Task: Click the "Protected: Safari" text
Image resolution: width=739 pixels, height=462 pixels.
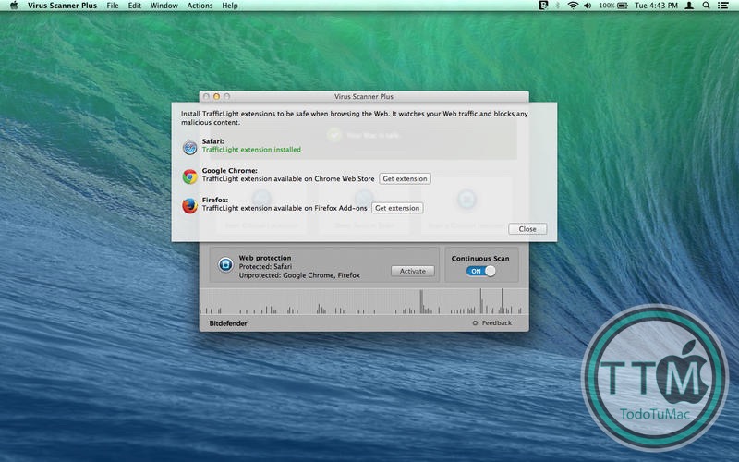Action: click(265, 266)
